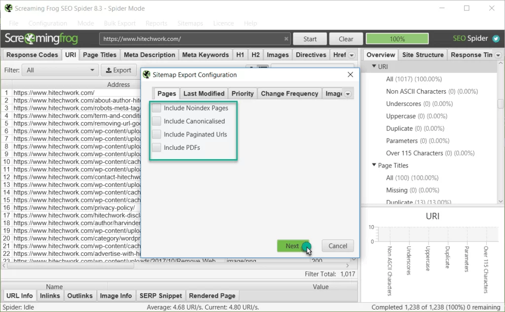Open the Overview tab
Viewport: 505px width, 312px height.
[381, 55]
